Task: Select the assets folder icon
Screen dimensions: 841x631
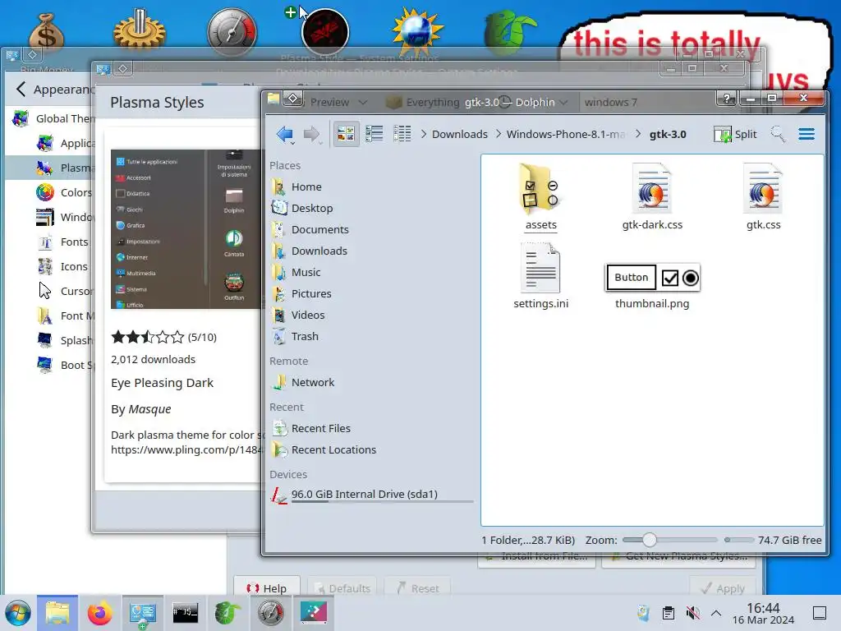Action: 540,190
